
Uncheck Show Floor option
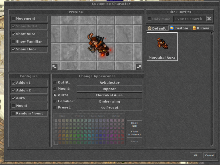coord(13,49)
